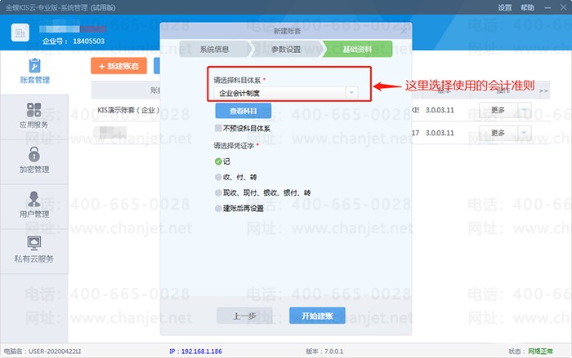Switch to the 参数设置 step tab
This screenshot has height=358, width=572.
point(284,49)
